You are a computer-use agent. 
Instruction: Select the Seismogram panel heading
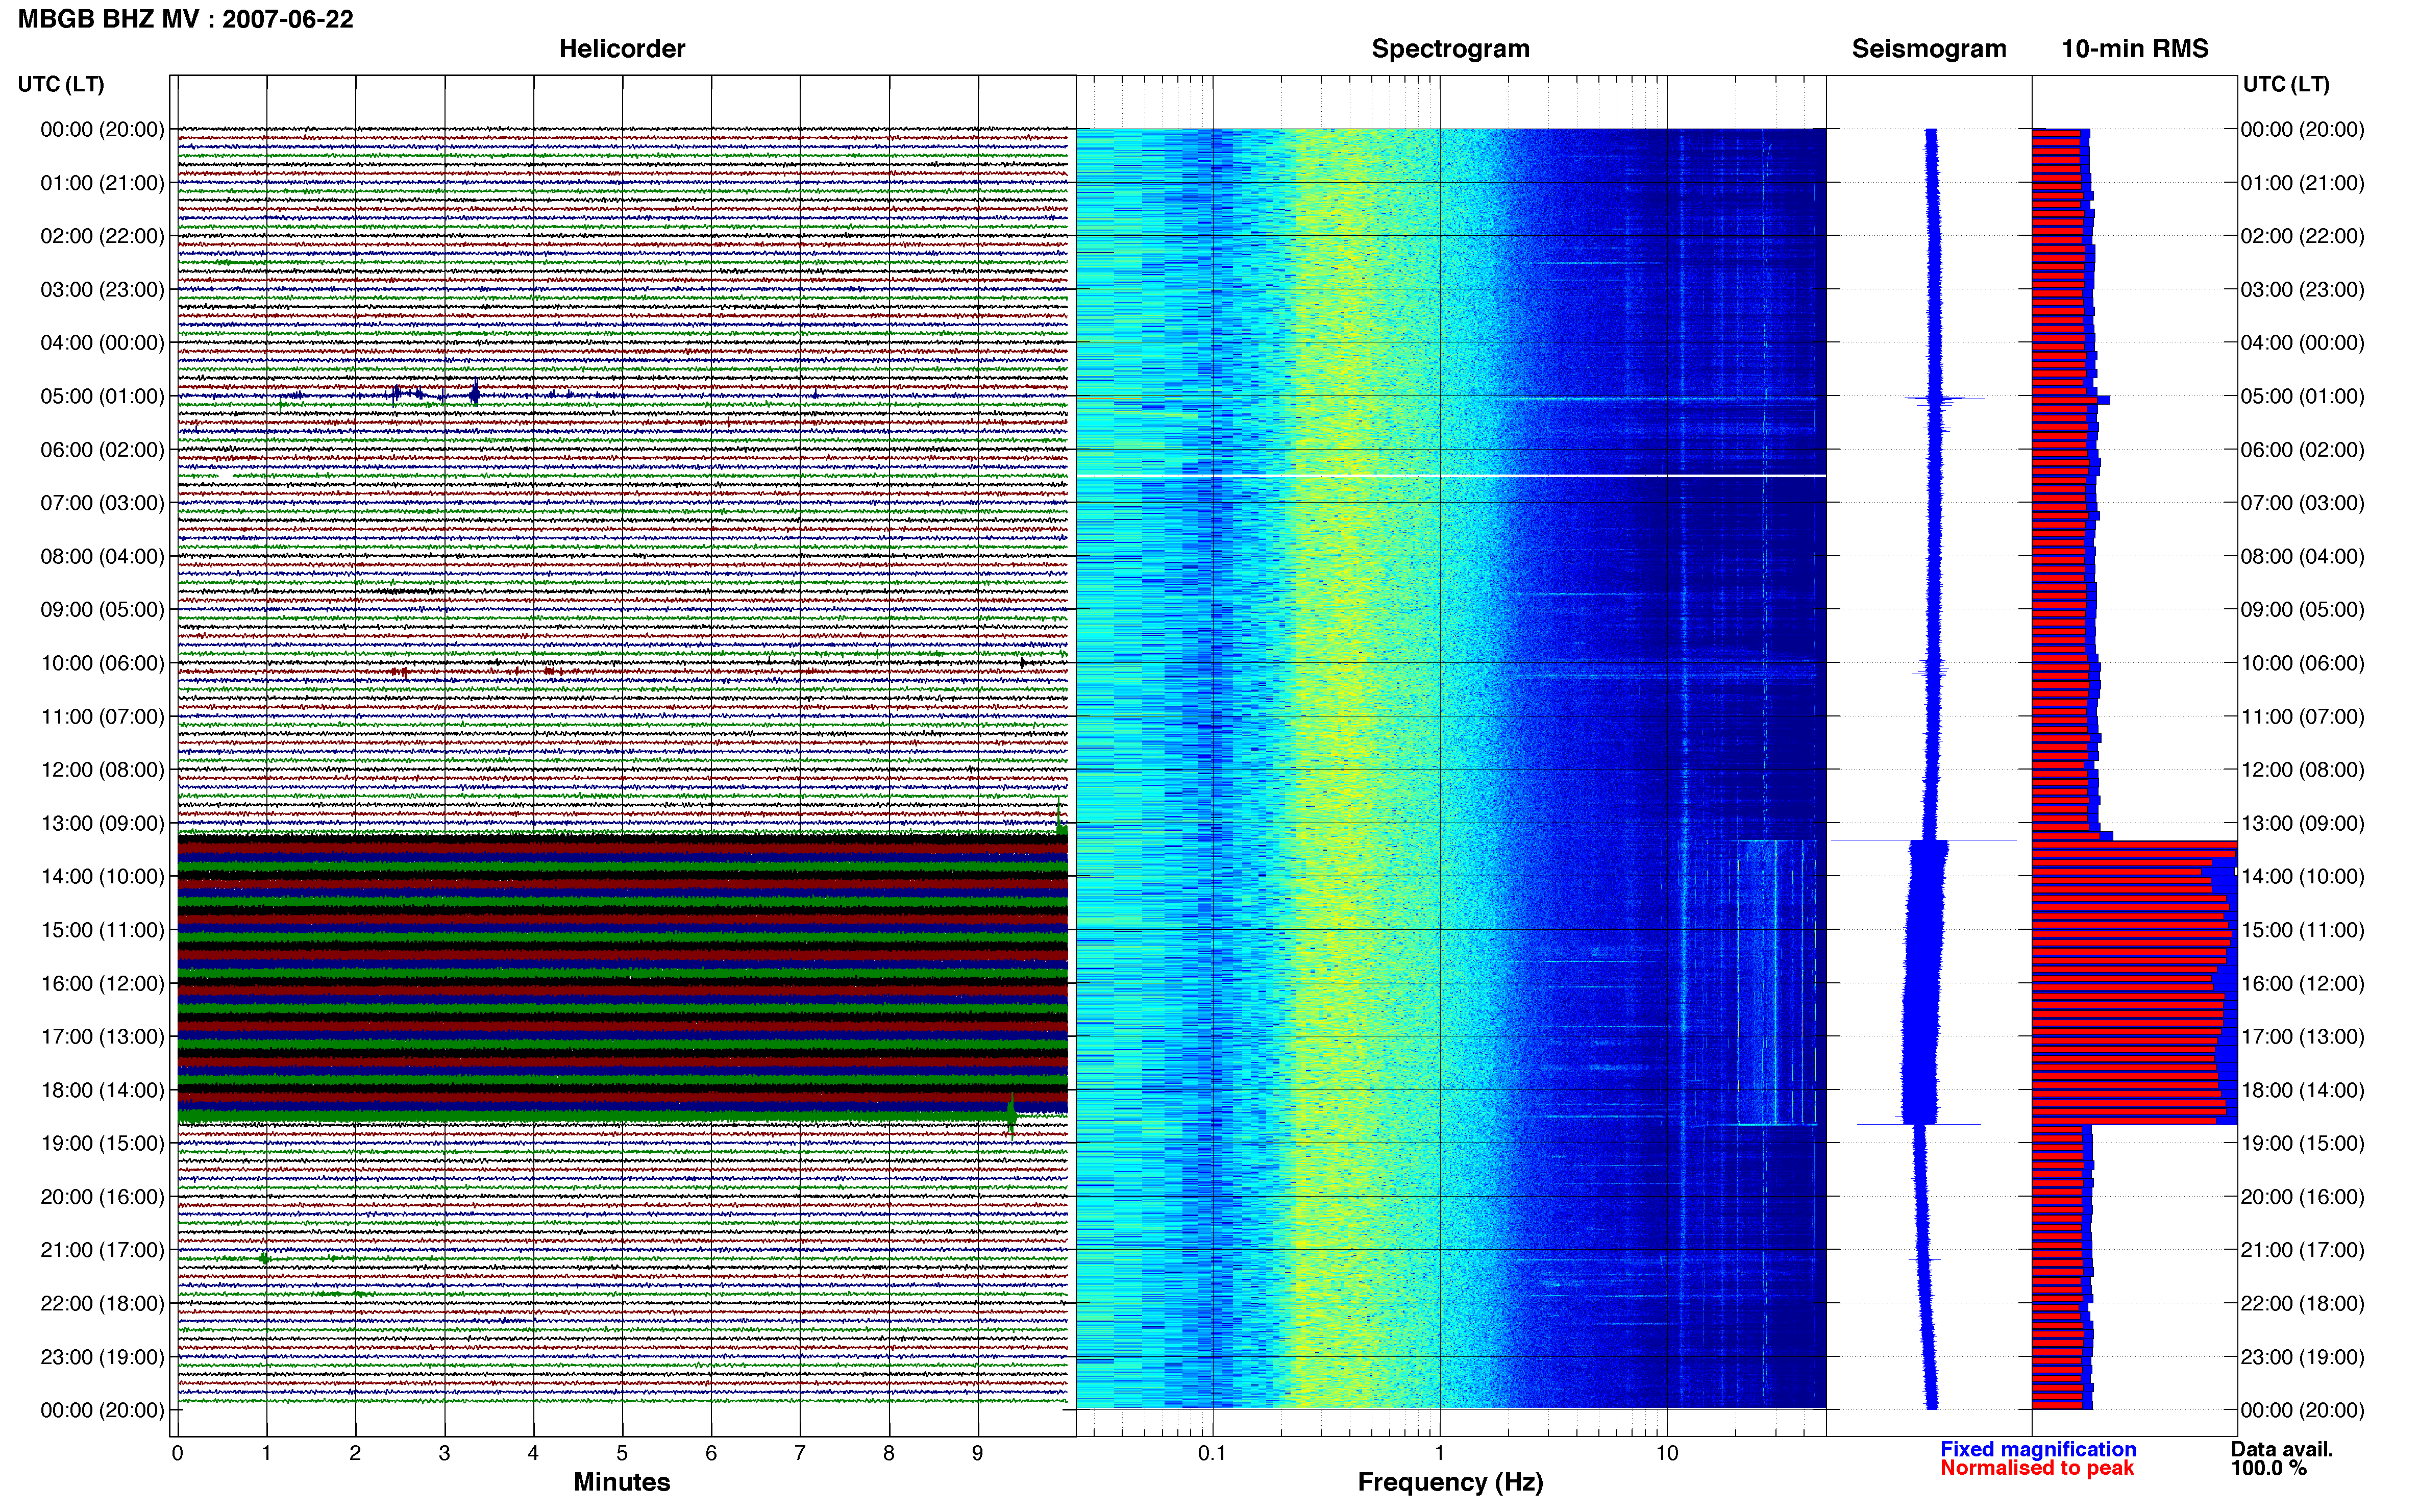tap(1929, 49)
